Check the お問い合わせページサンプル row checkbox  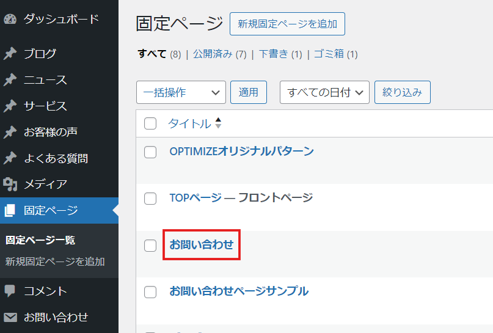[150, 292]
